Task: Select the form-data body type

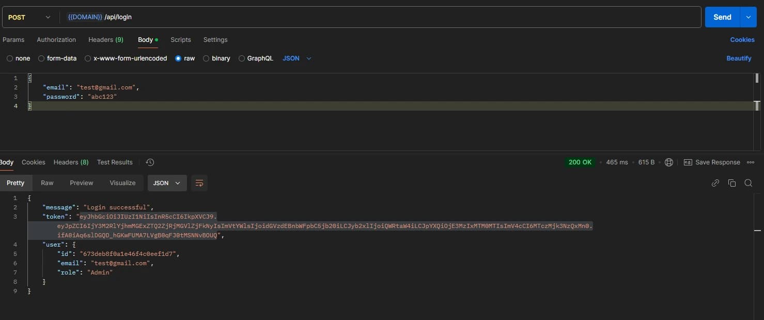Action: click(x=57, y=58)
